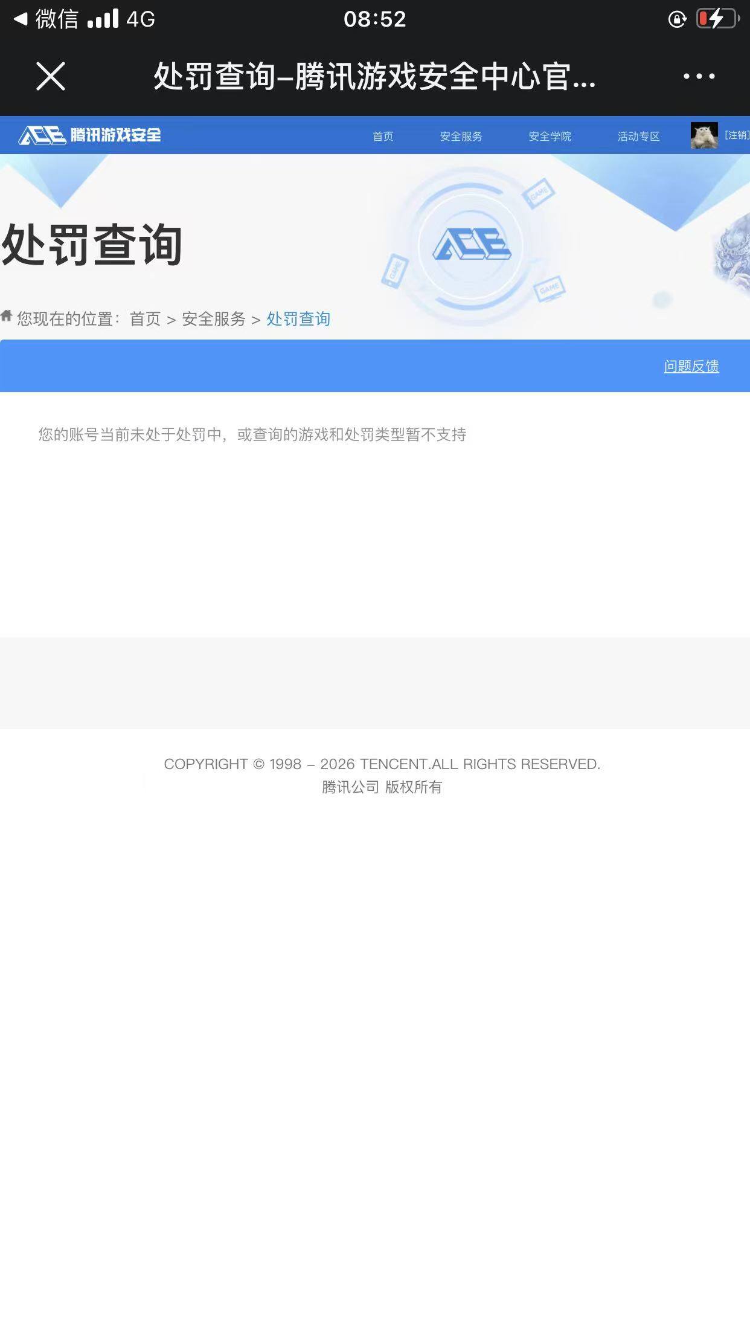This screenshot has height=1334, width=750.
Task: Go to 首页 in the breadcrumb
Action: point(145,318)
